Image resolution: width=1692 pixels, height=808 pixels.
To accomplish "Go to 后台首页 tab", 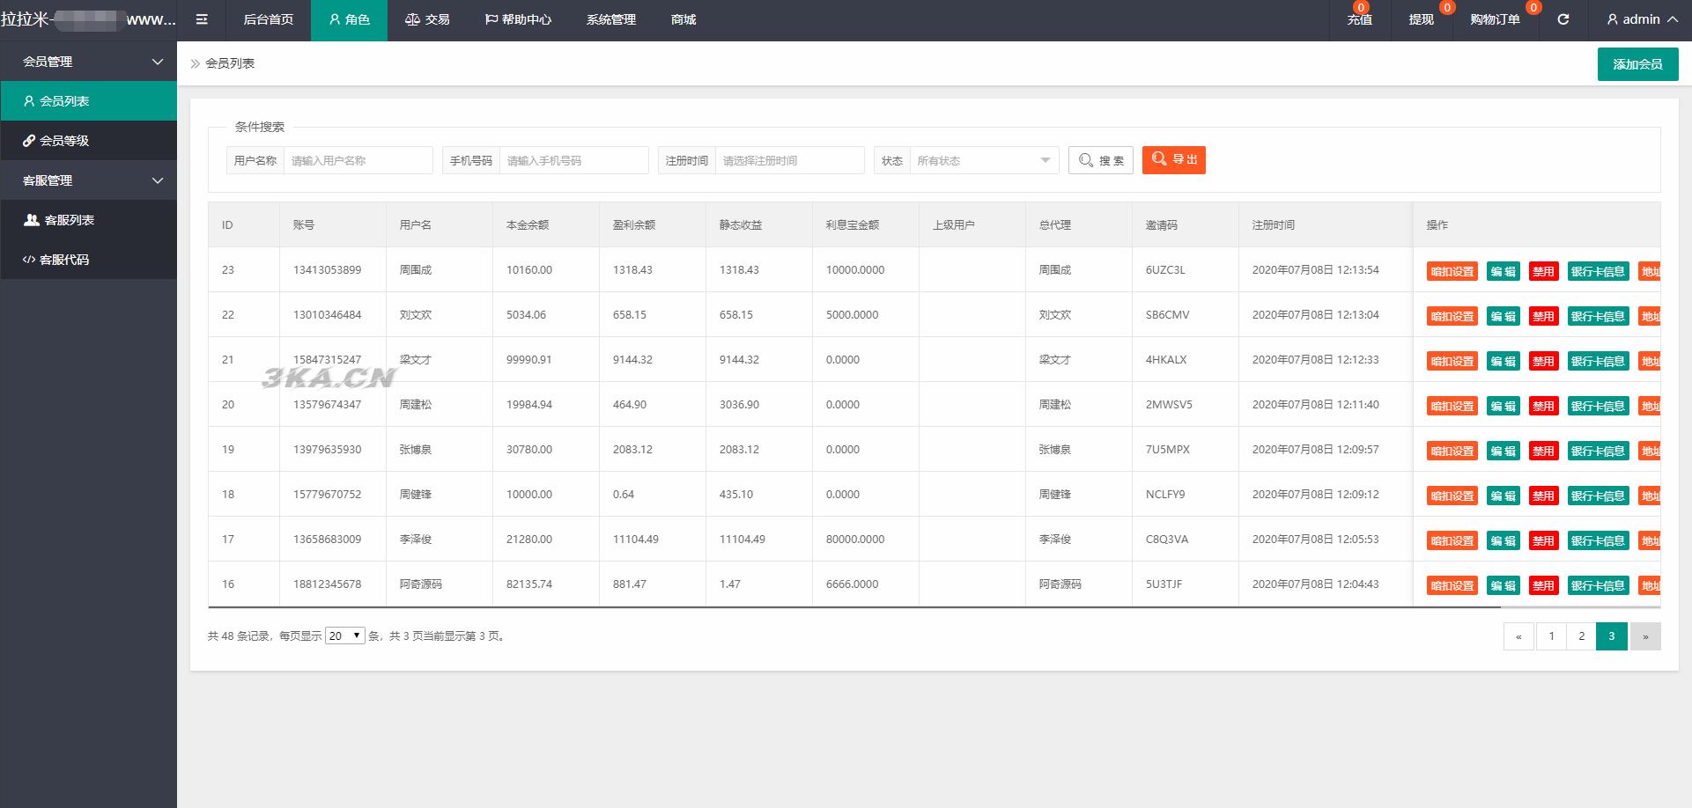I will click(268, 19).
